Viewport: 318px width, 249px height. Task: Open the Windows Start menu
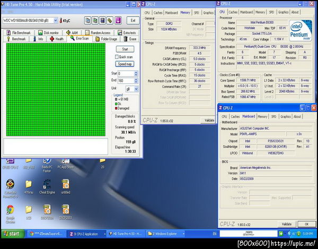pos(13,234)
